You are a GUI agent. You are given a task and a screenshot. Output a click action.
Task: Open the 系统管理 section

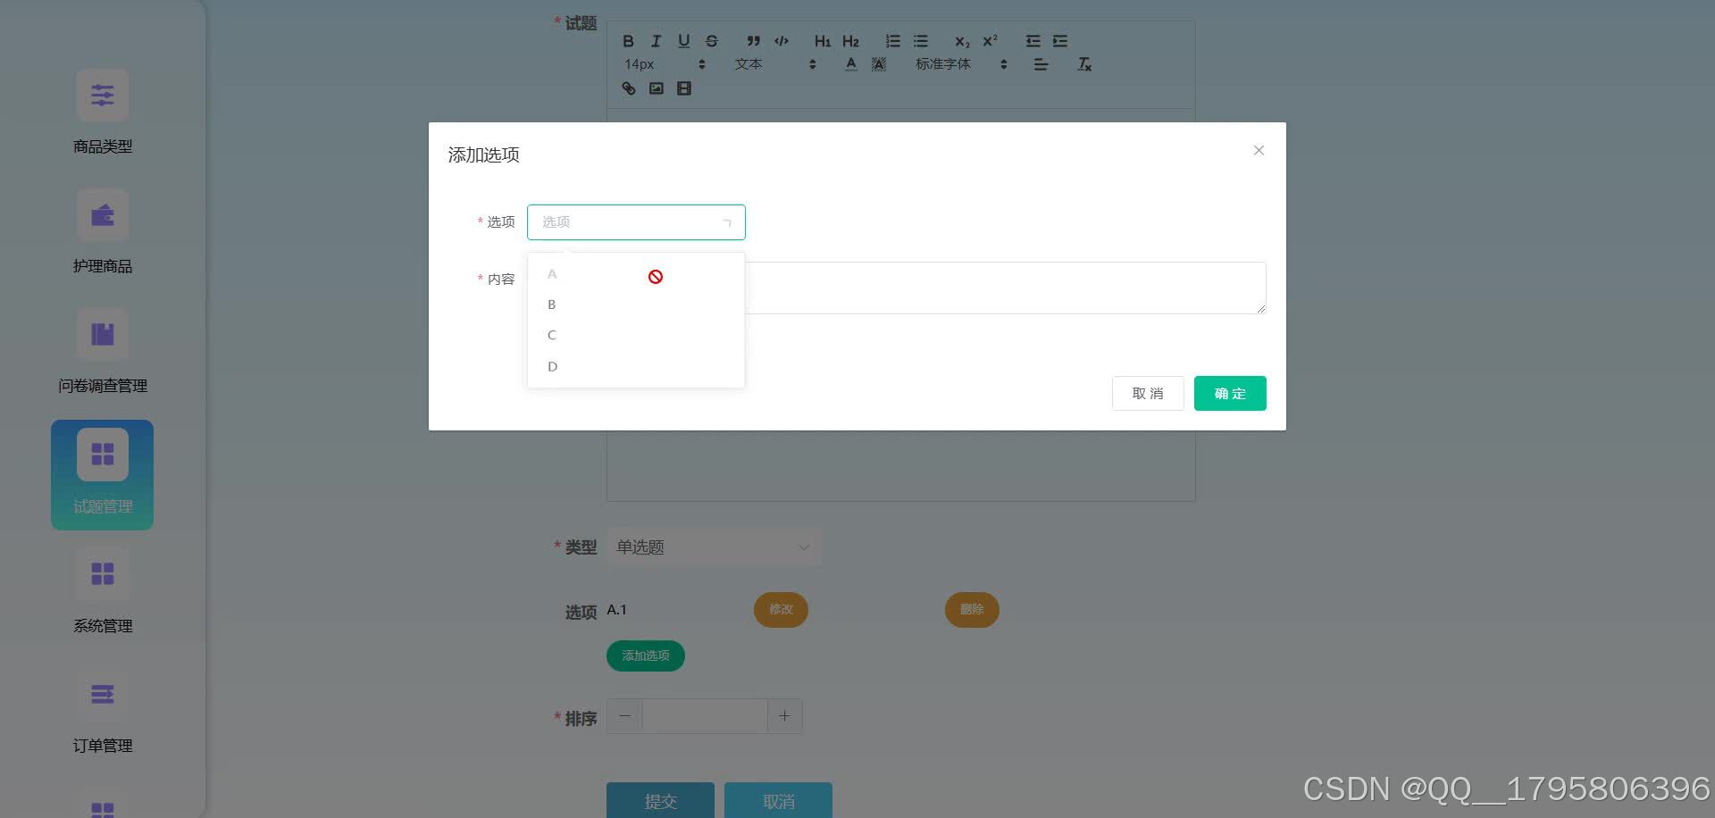point(102,574)
